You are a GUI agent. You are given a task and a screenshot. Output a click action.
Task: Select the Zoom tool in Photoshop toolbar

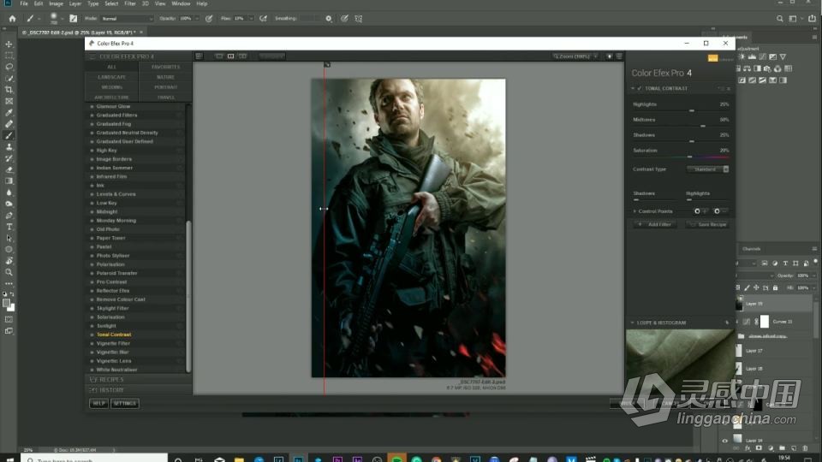click(9, 272)
